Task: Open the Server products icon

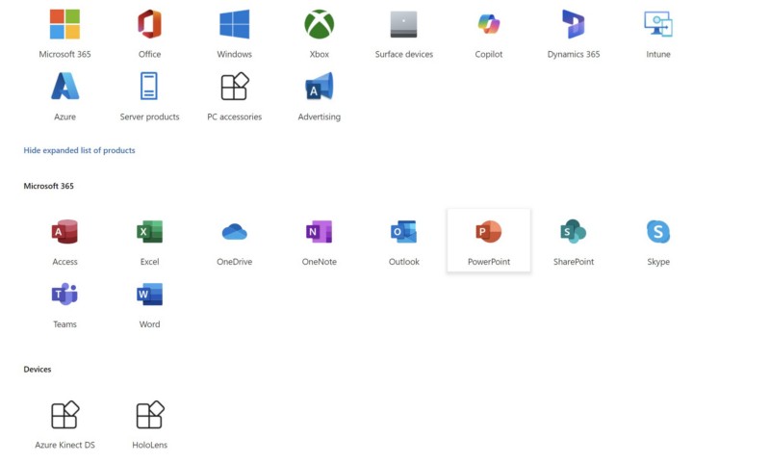Action: tap(149, 87)
